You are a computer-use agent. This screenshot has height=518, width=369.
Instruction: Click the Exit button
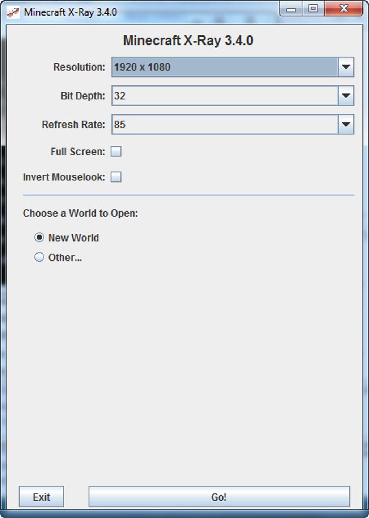tap(41, 497)
